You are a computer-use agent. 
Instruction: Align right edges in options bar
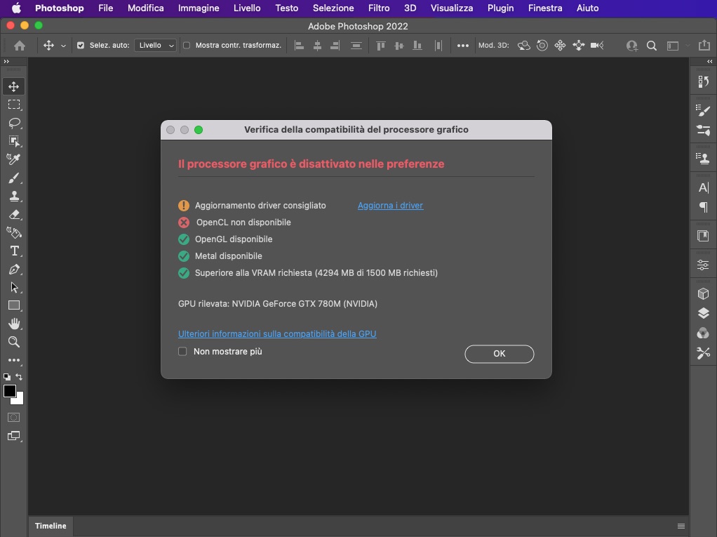coord(335,46)
